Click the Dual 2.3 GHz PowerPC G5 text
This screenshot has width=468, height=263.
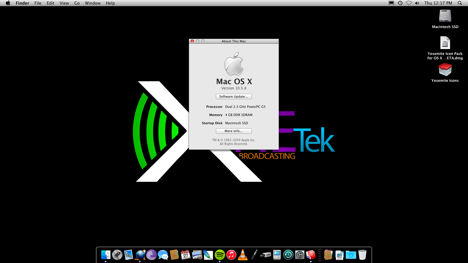pyautogui.click(x=245, y=107)
